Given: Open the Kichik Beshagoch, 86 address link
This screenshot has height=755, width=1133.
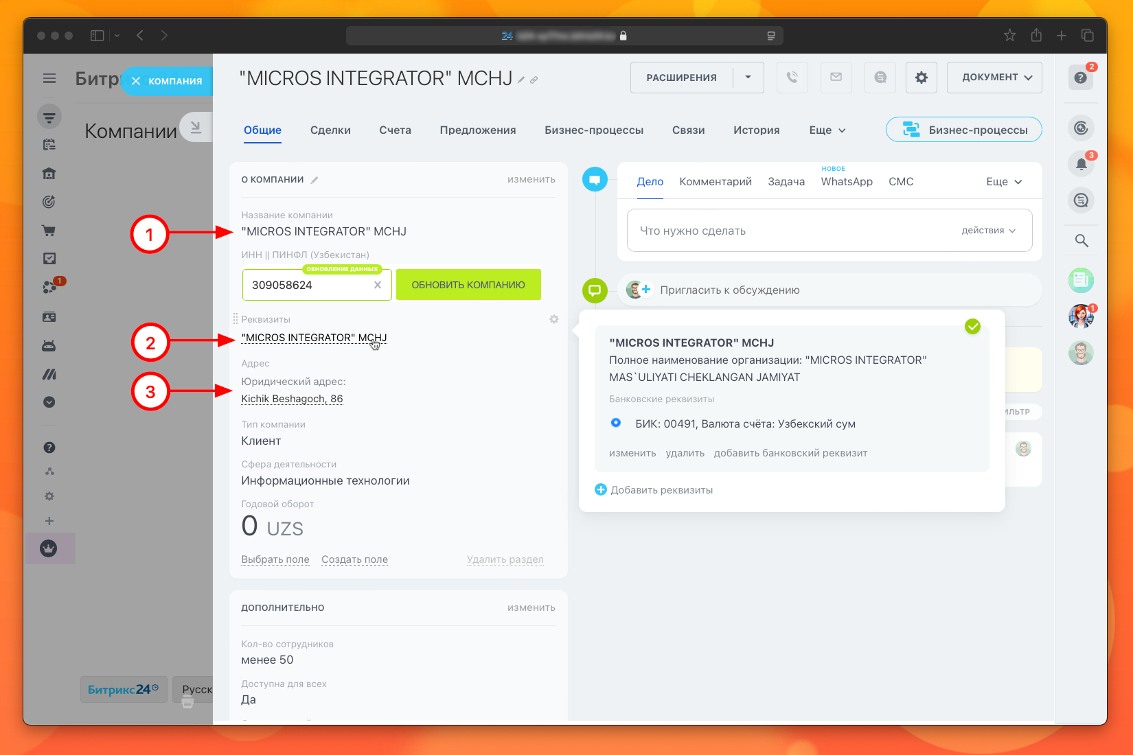Looking at the screenshot, I should point(292,399).
